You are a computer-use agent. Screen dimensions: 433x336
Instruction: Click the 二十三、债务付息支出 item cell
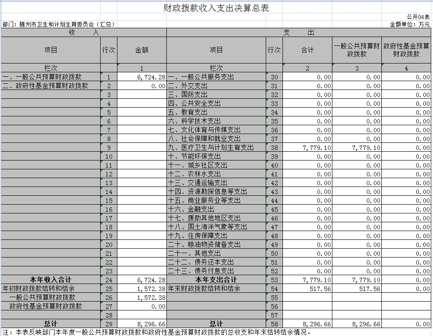point(201,271)
